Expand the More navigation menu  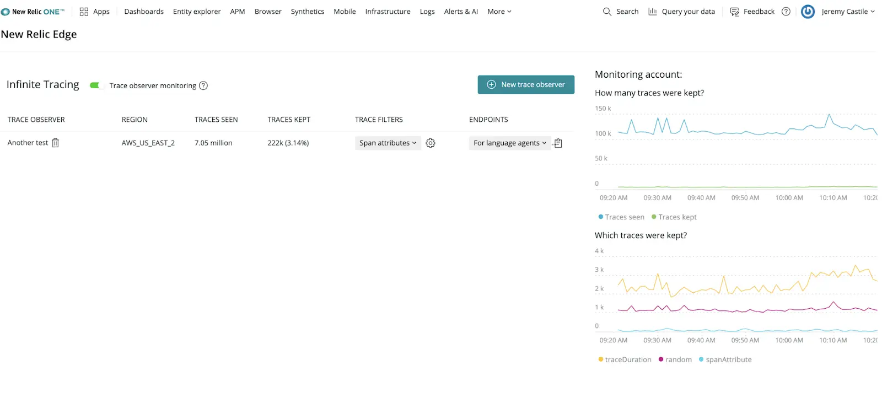click(499, 12)
